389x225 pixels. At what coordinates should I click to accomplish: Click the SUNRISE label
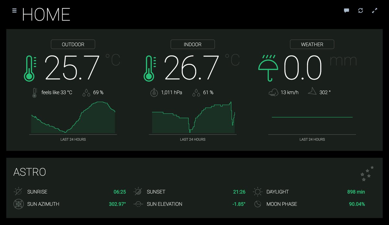(x=37, y=192)
